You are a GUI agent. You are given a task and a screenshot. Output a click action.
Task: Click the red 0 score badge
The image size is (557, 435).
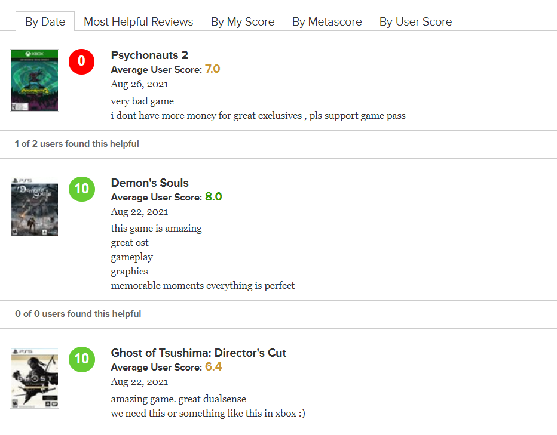[x=82, y=61]
